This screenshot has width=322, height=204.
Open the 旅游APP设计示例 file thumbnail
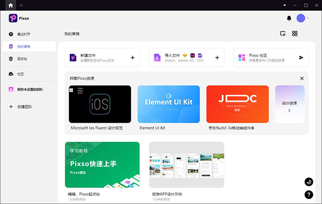186,165
